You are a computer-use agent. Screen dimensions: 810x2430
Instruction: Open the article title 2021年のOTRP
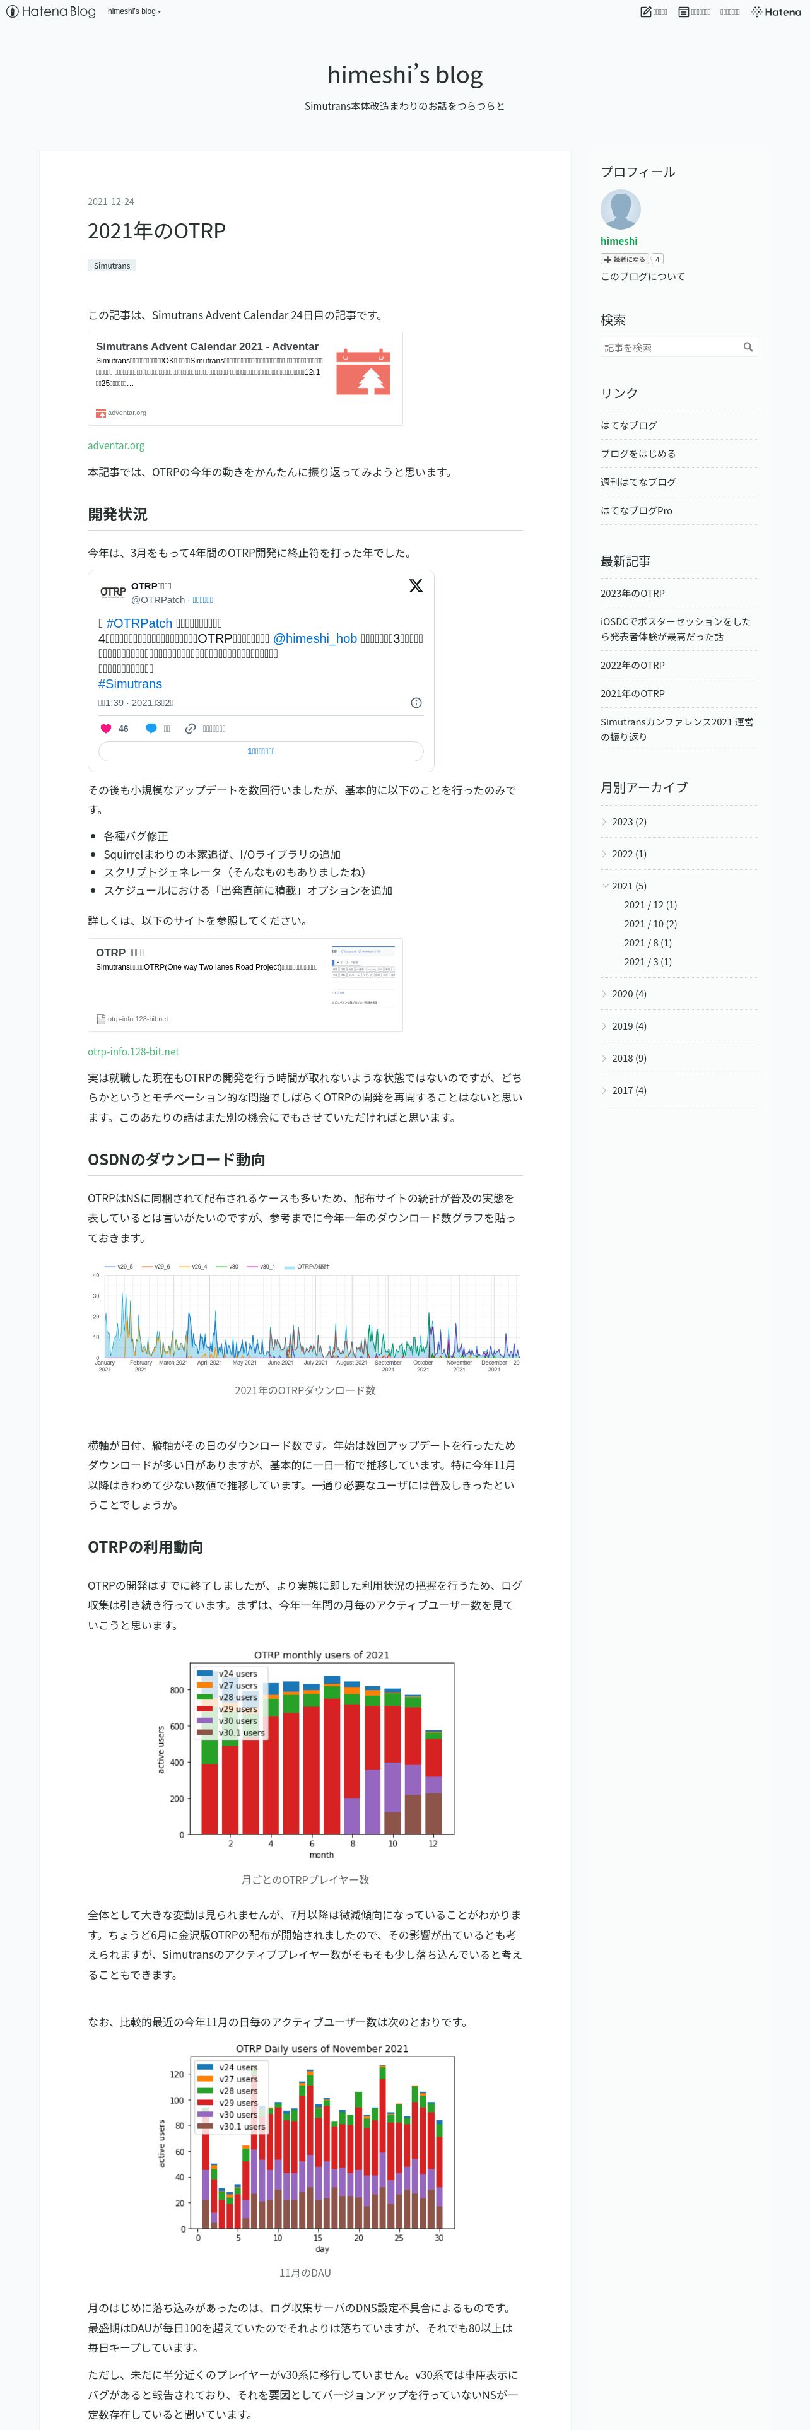(156, 231)
